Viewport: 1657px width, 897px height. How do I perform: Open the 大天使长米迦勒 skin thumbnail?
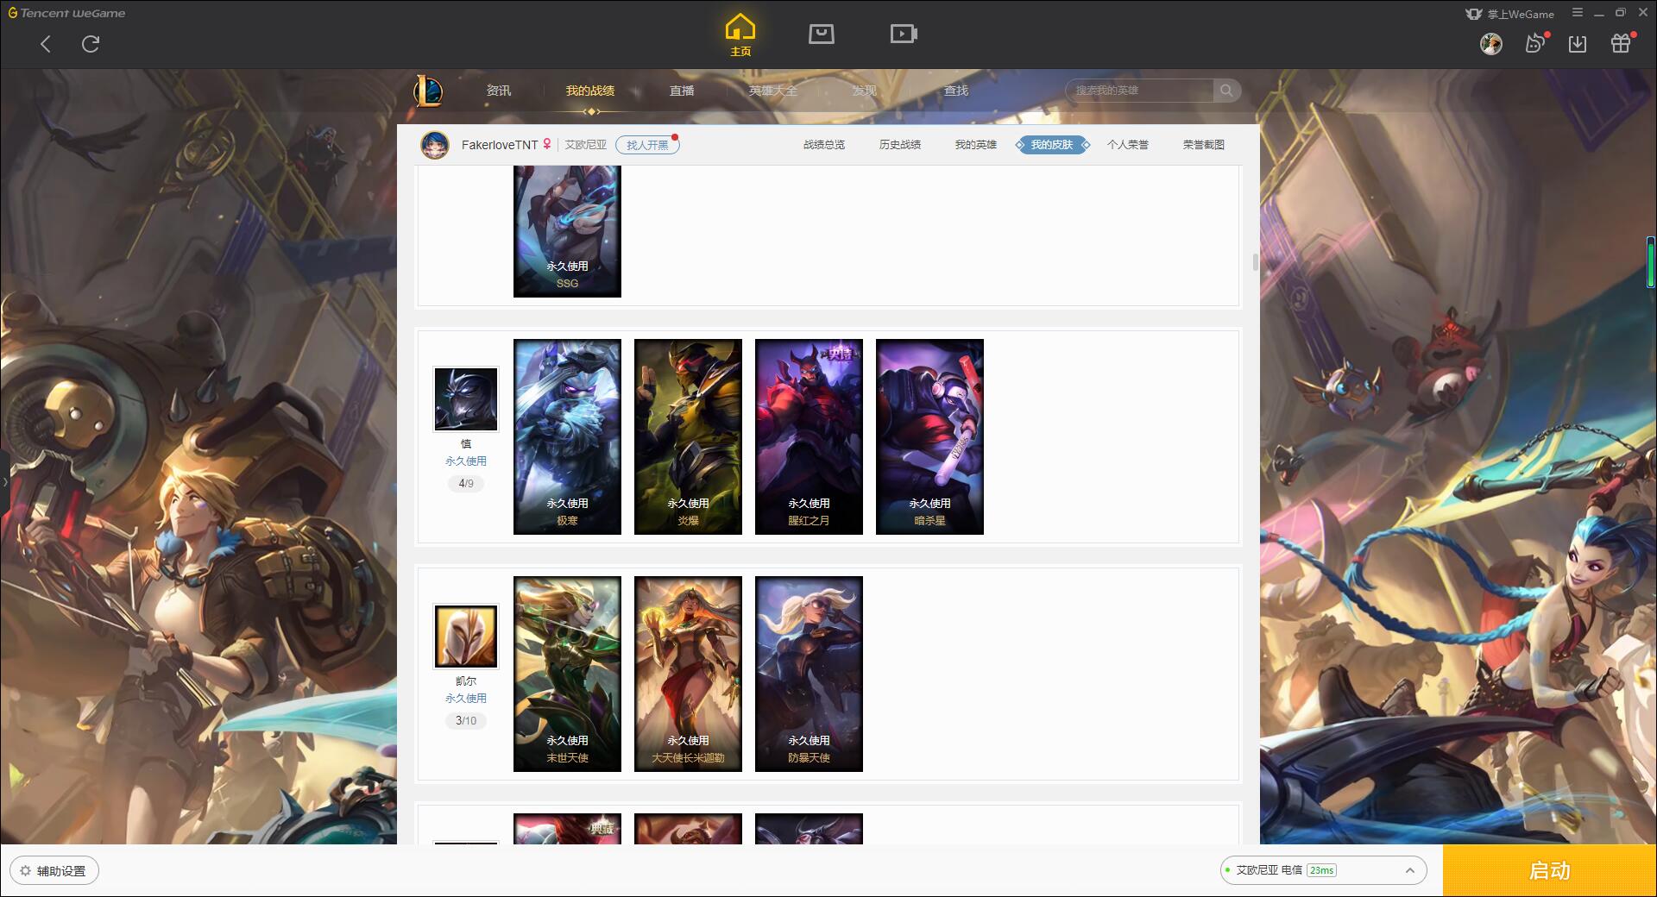[x=688, y=674]
